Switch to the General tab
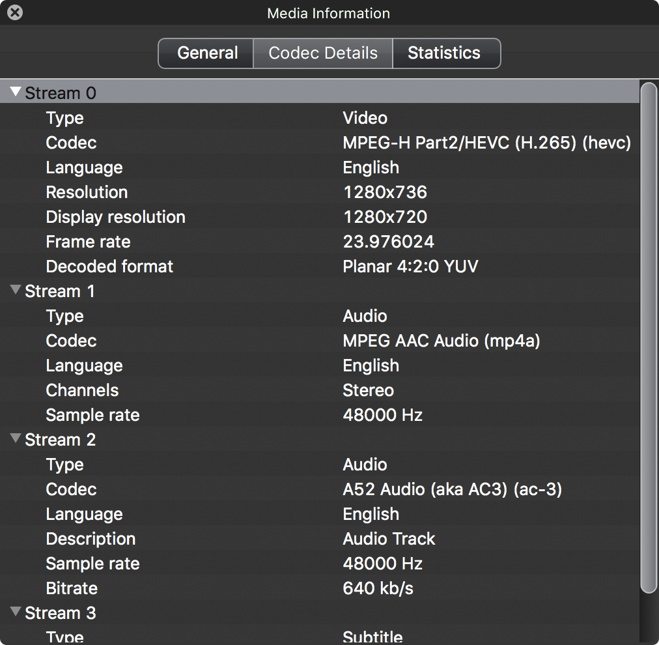659x645 pixels. click(x=206, y=53)
